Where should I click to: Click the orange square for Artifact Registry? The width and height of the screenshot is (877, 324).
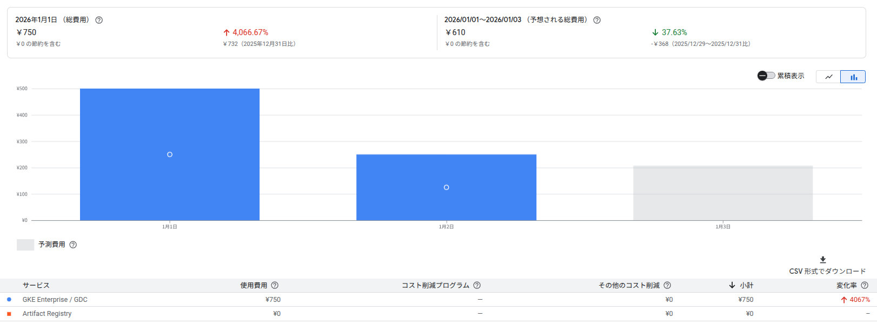click(9, 314)
